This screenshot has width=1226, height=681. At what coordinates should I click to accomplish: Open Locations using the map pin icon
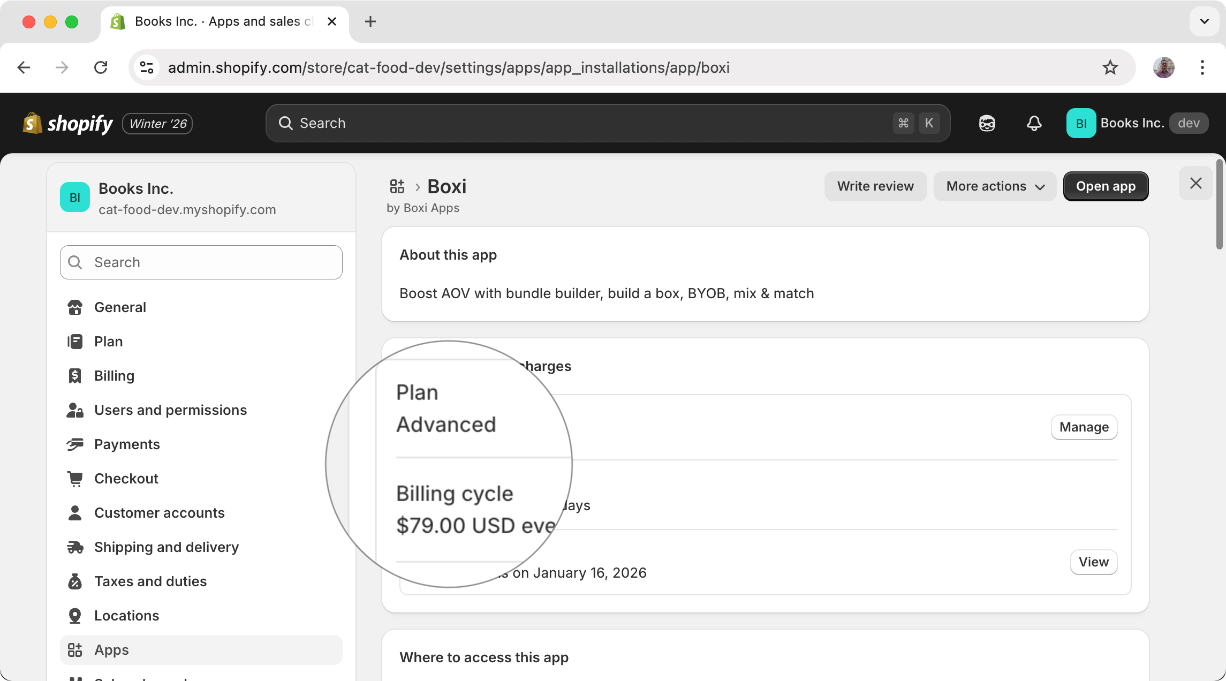75,615
